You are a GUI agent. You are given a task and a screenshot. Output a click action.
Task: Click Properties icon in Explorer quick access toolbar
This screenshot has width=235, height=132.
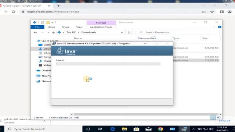(43, 22)
